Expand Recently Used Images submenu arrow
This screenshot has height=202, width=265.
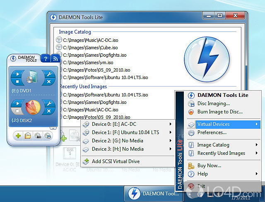(x=257, y=153)
